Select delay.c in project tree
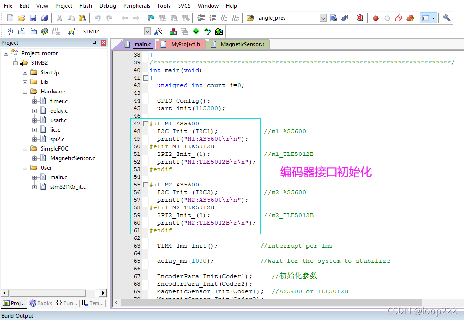 pyautogui.click(x=59, y=111)
